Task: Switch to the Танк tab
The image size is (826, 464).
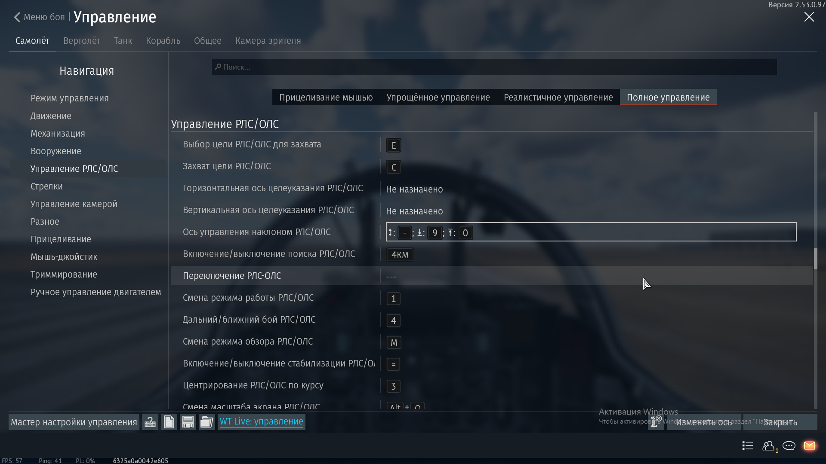Action: [x=123, y=41]
